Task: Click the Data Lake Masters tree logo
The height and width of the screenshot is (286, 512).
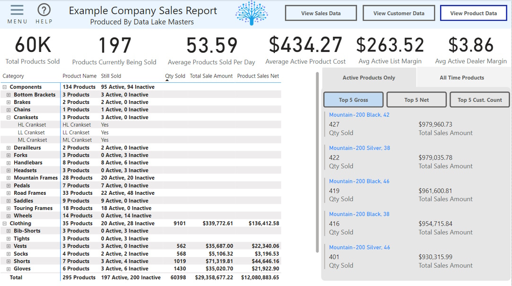Action: click(252, 13)
